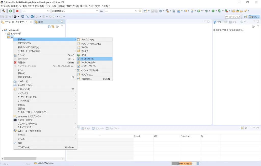Screen dimensions: 261x166
Task: Open dropdown arrow next to Run icon
Action: point(216,11)
